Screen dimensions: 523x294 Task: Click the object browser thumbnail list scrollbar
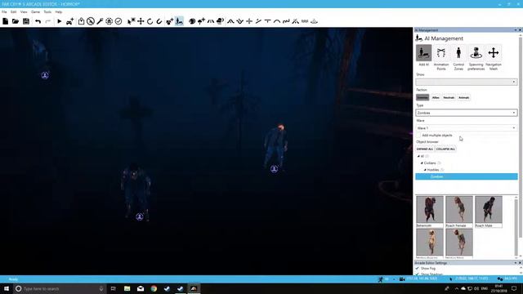516,227
